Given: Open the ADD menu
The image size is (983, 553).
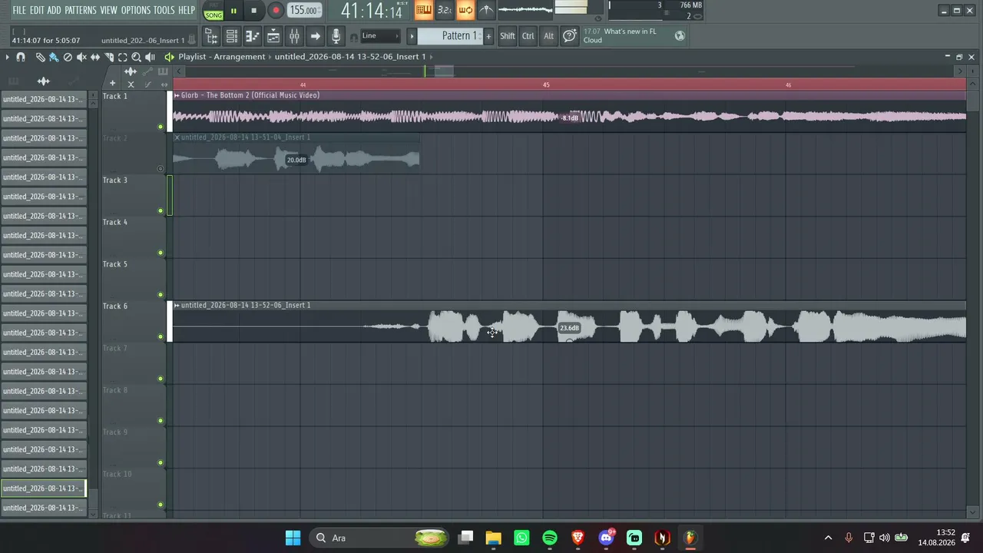Looking at the screenshot, I should pyautogui.click(x=54, y=10).
